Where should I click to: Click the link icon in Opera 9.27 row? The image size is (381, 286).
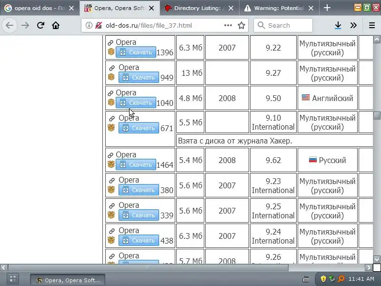point(112,68)
